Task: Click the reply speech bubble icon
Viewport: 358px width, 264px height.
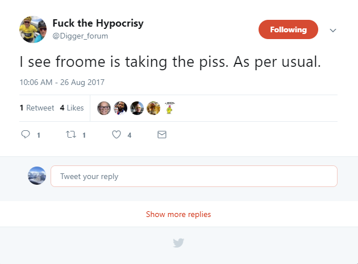Action: 25,135
